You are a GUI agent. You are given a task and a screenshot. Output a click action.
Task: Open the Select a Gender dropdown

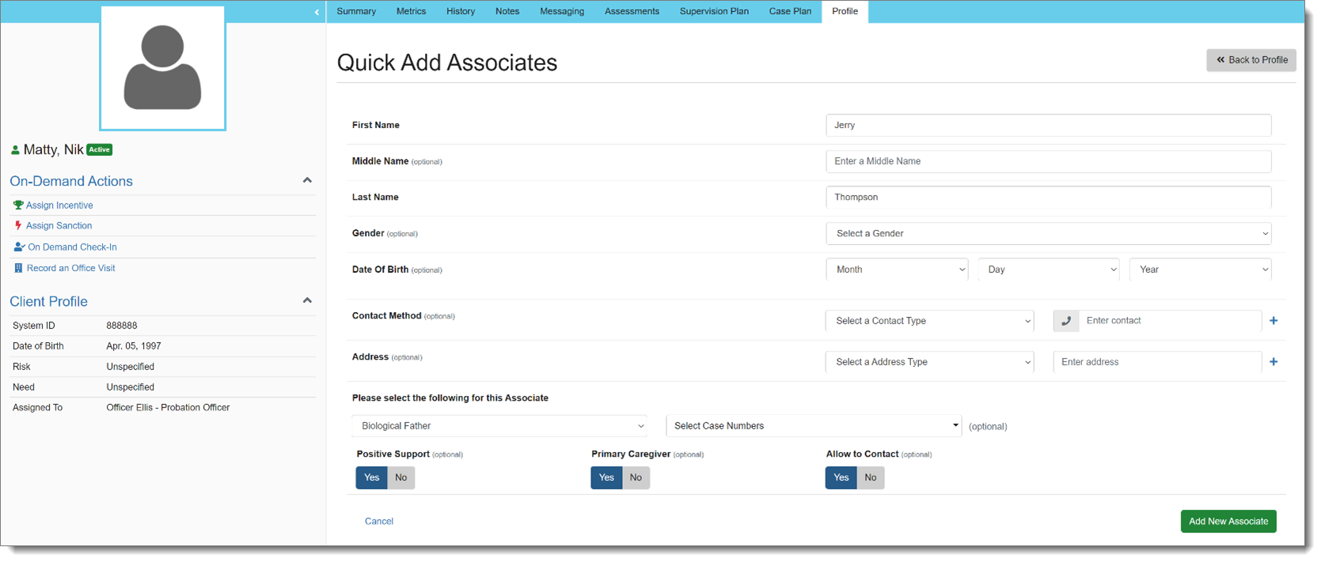tap(1048, 234)
